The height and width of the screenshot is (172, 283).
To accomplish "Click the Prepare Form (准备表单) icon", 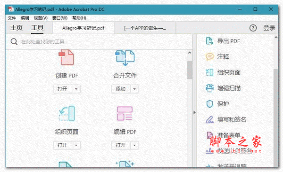I will pos(209,135).
